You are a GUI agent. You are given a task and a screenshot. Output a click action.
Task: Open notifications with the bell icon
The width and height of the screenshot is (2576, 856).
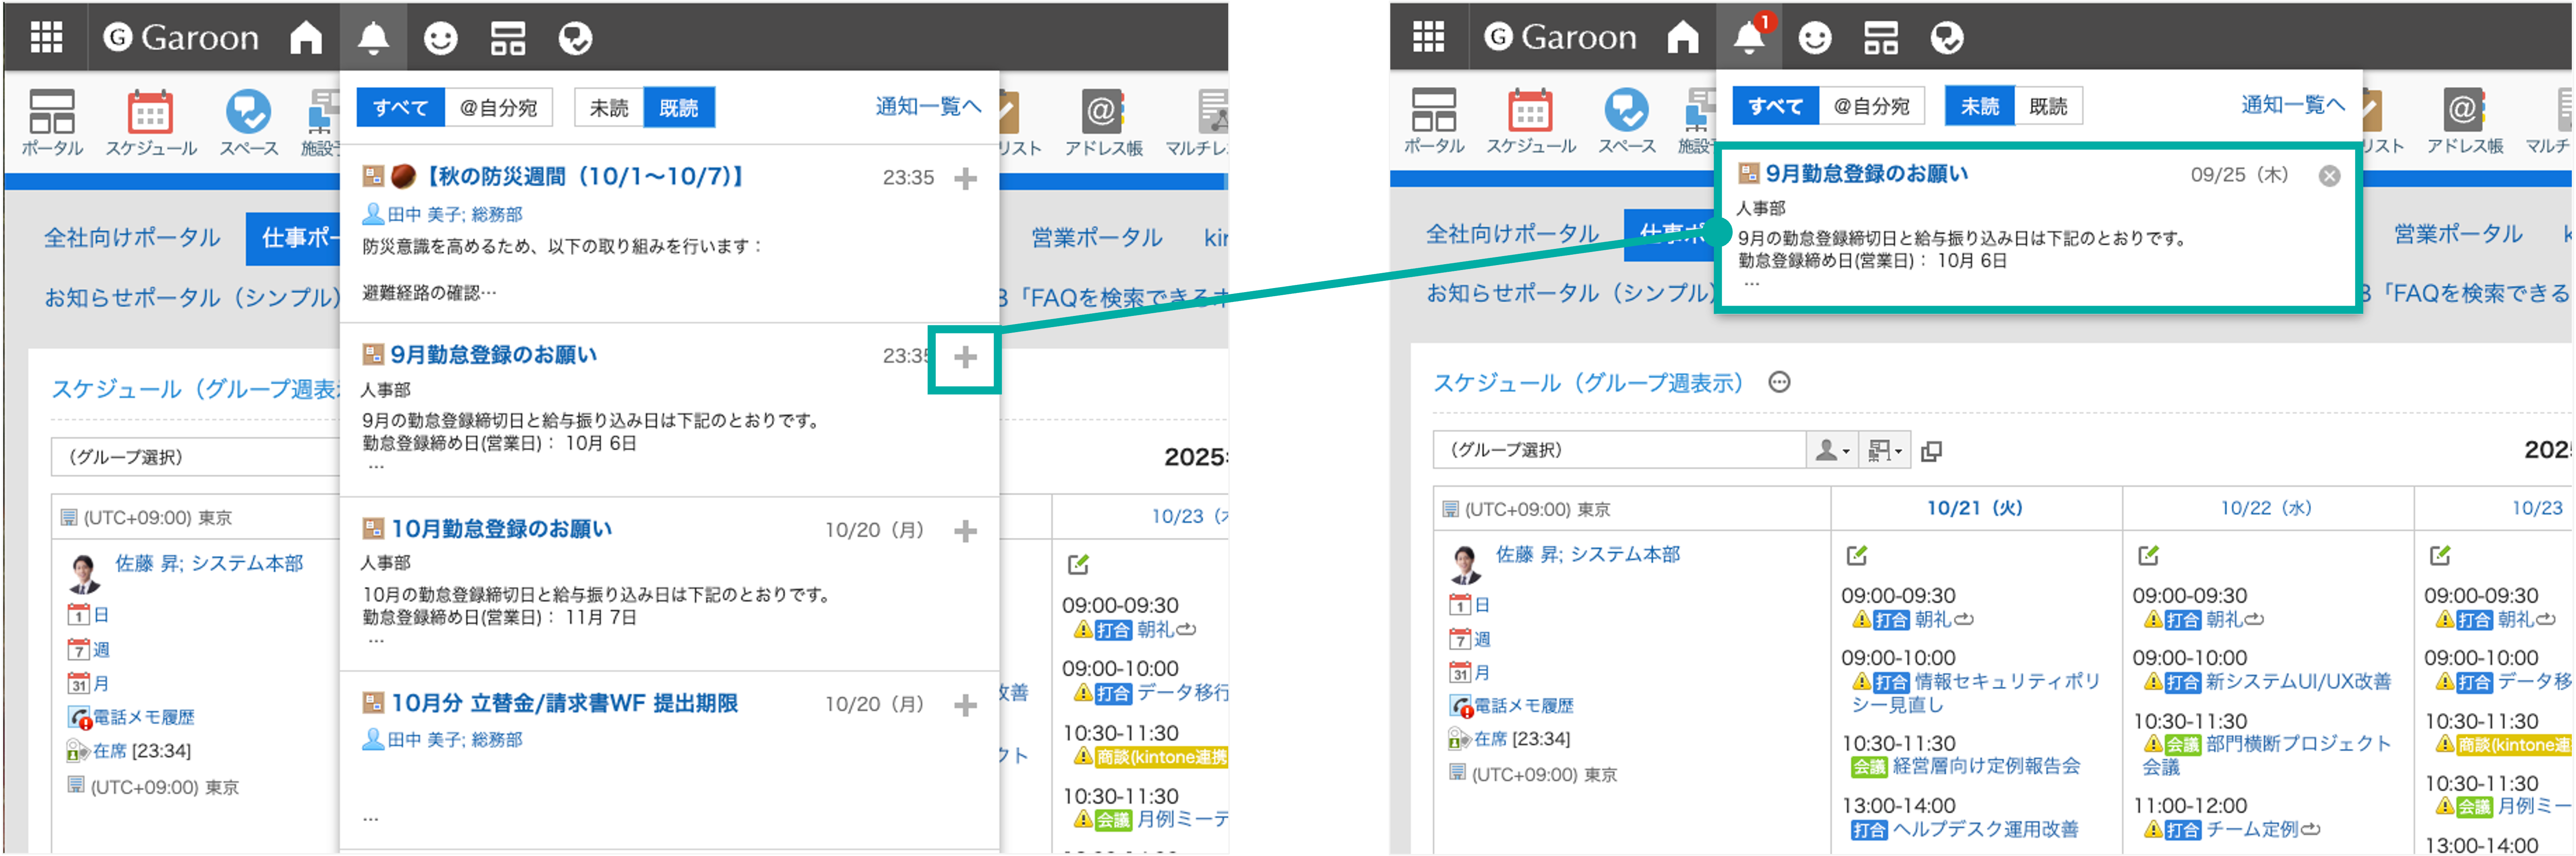tap(374, 37)
